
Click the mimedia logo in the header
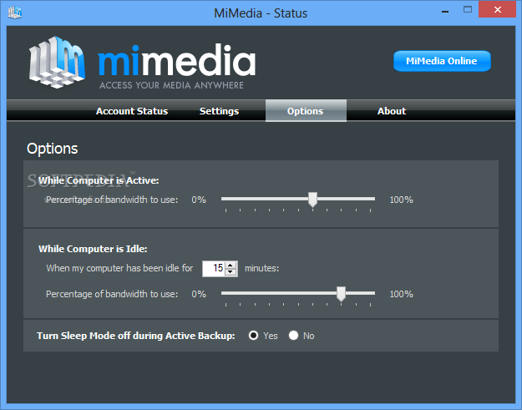[x=142, y=63]
